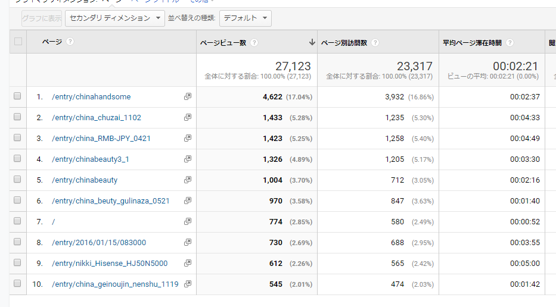Select the 並べ替えの種類 label
This screenshot has width=556, height=307.
point(191,18)
